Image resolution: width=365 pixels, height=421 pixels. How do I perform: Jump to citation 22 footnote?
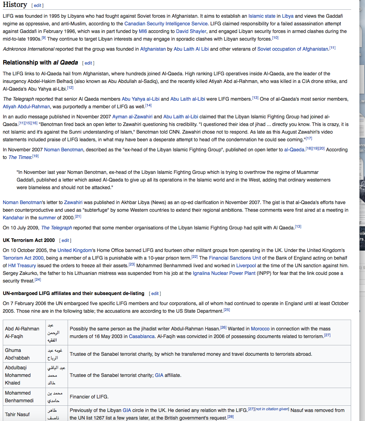click(x=195, y=256)
